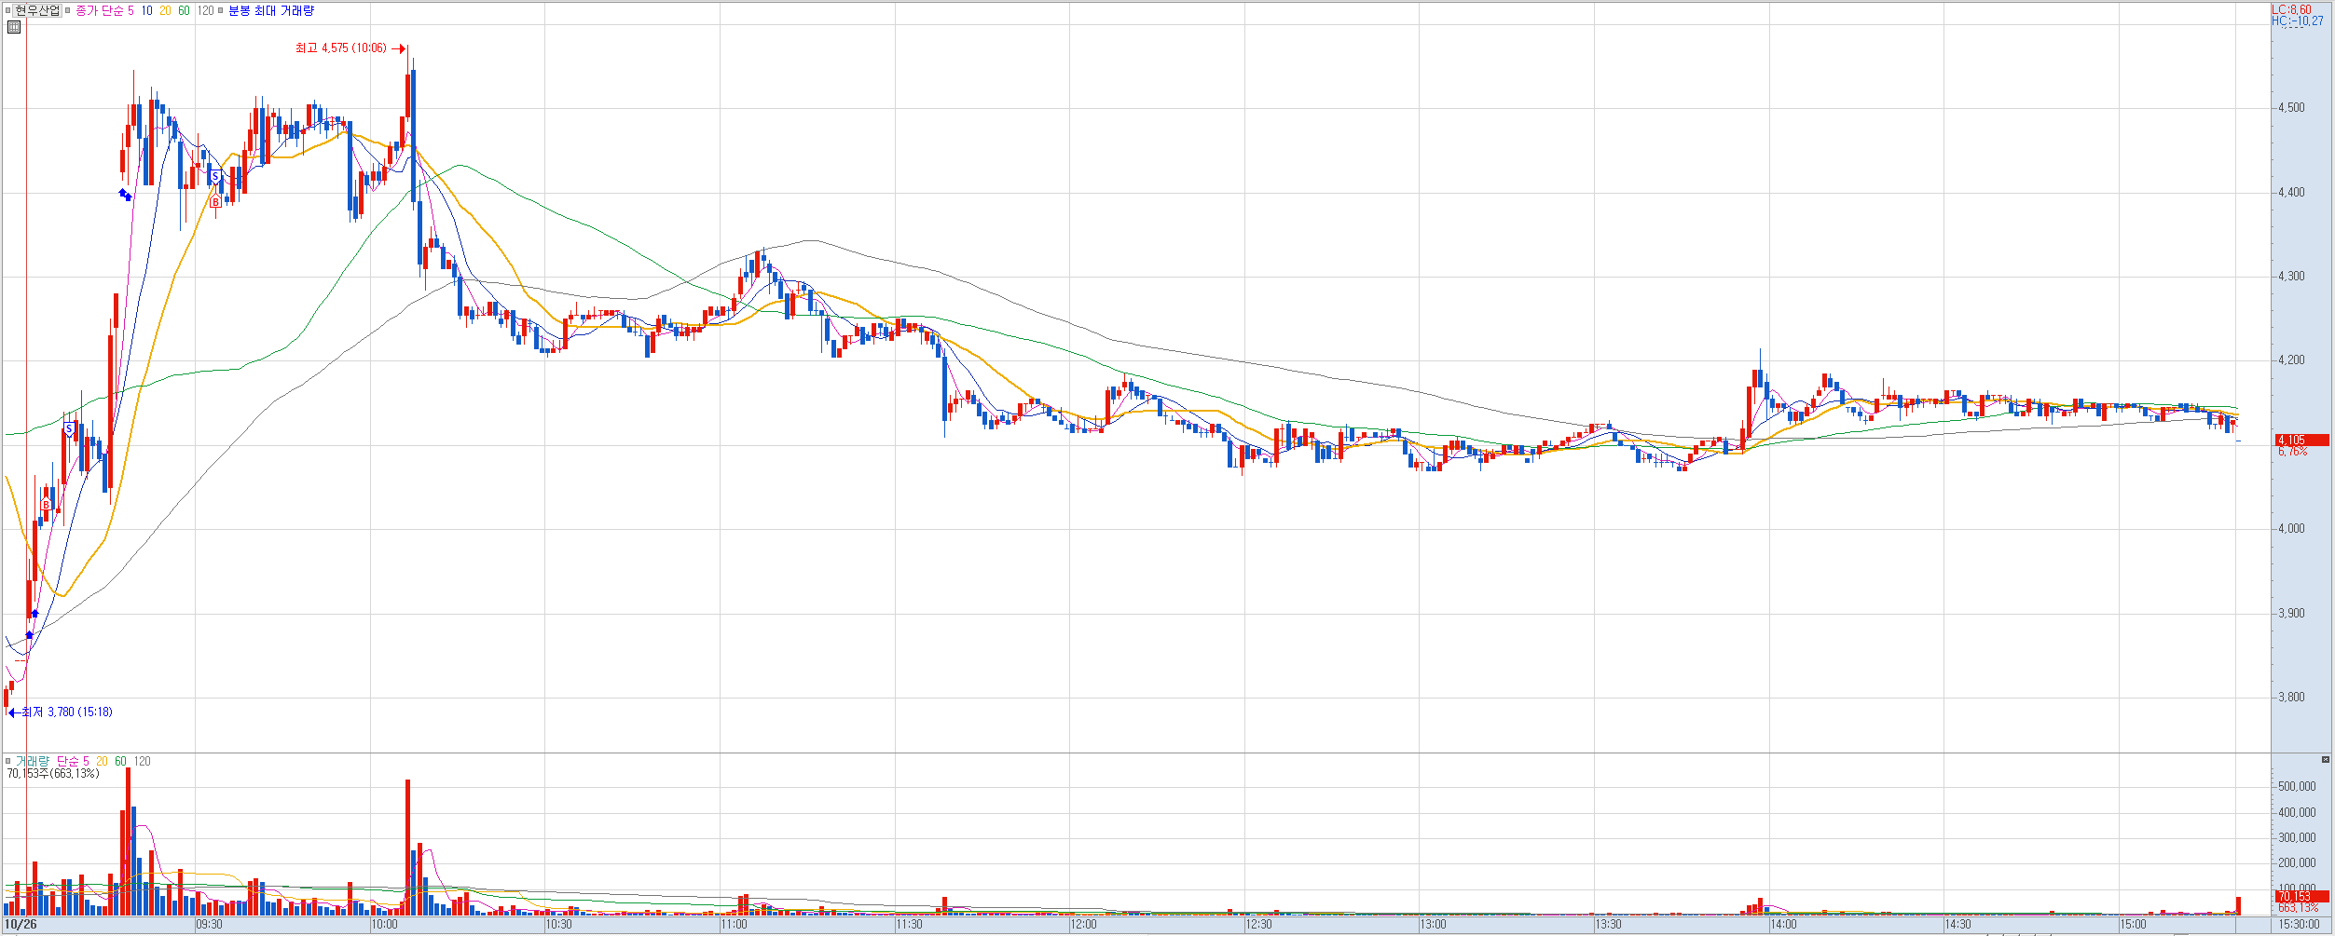The width and height of the screenshot is (2335, 936).
Task: Click the 4,000 price axis label
Action: [x=2291, y=528]
